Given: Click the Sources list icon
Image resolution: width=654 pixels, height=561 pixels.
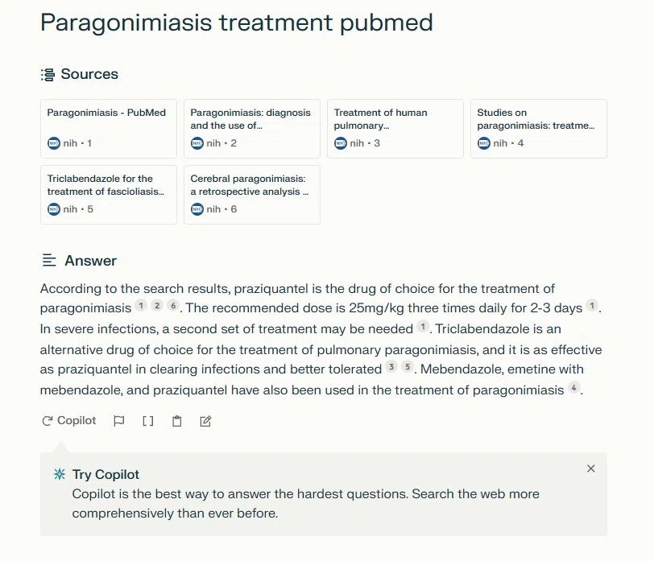Looking at the screenshot, I should pos(48,75).
